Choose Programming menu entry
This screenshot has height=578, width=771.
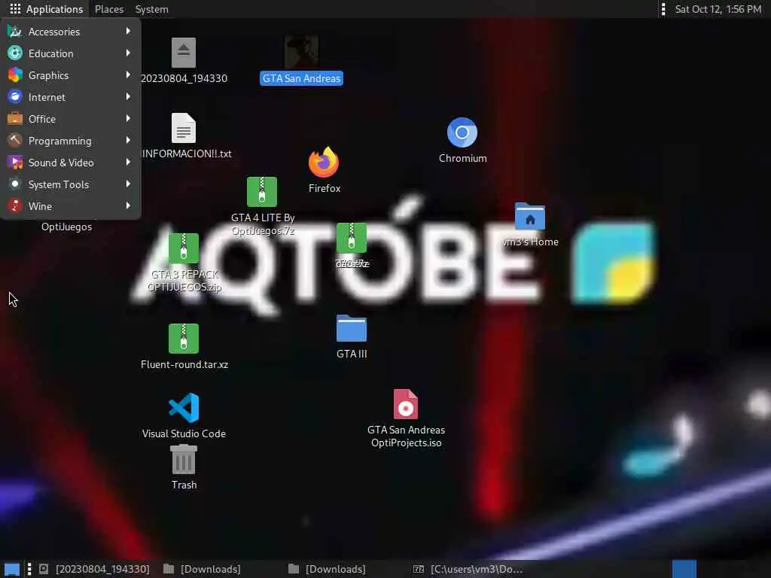pos(71,141)
